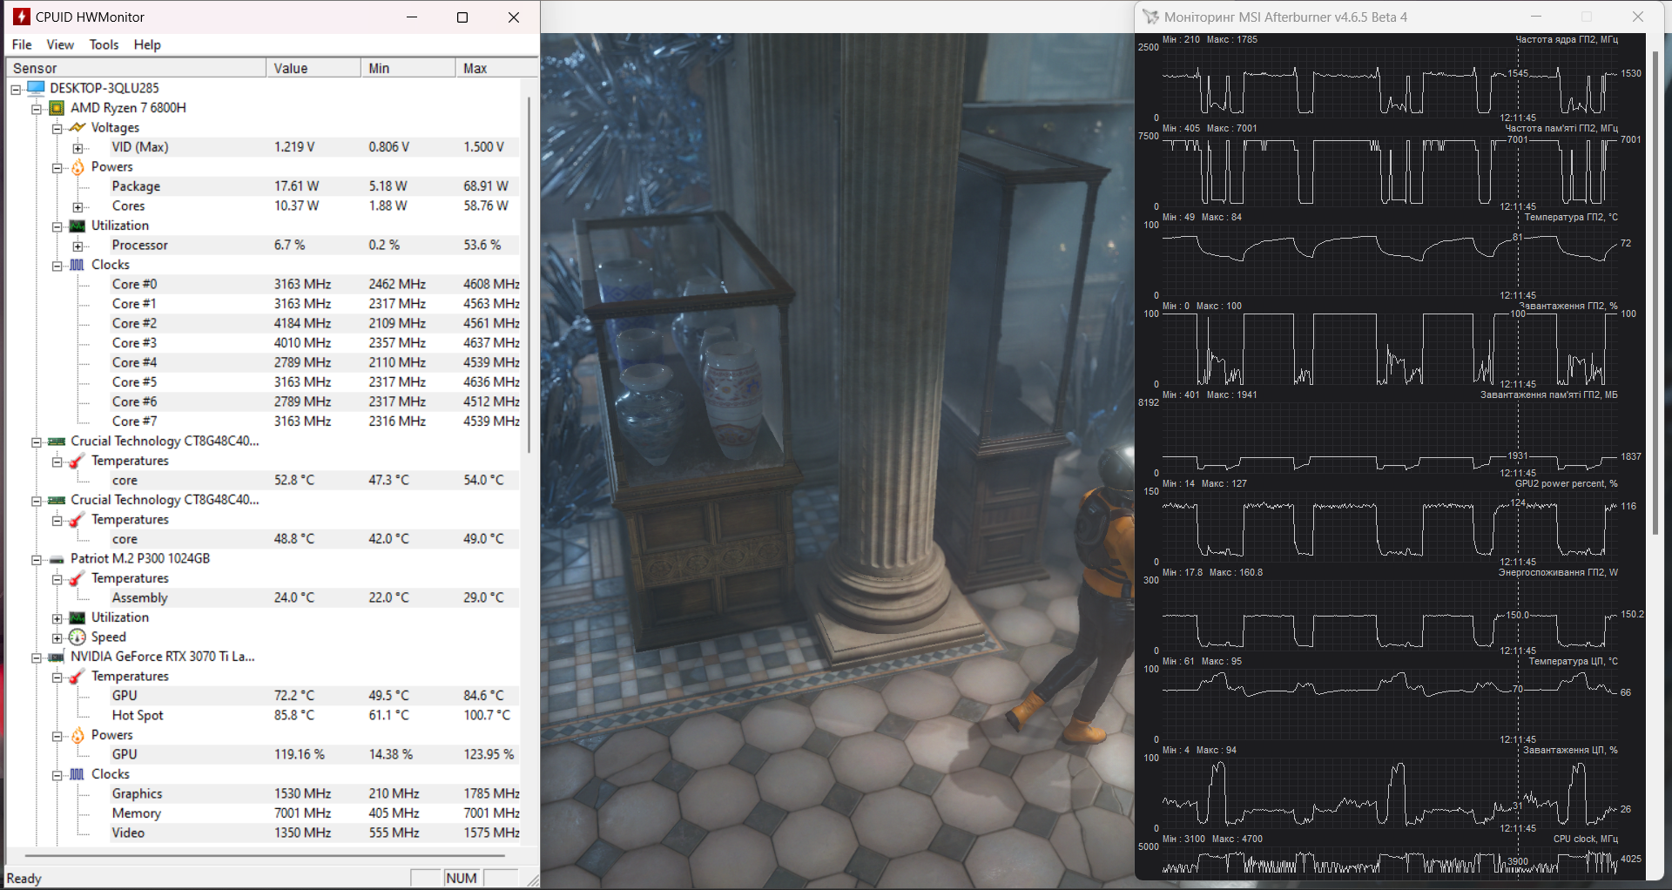This screenshot has width=1672, height=890.
Task: Open the Tools menu
Action: 104,44
